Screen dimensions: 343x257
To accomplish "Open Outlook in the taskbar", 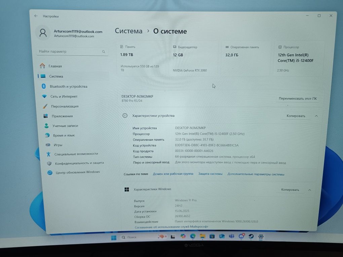I will 222,236.
